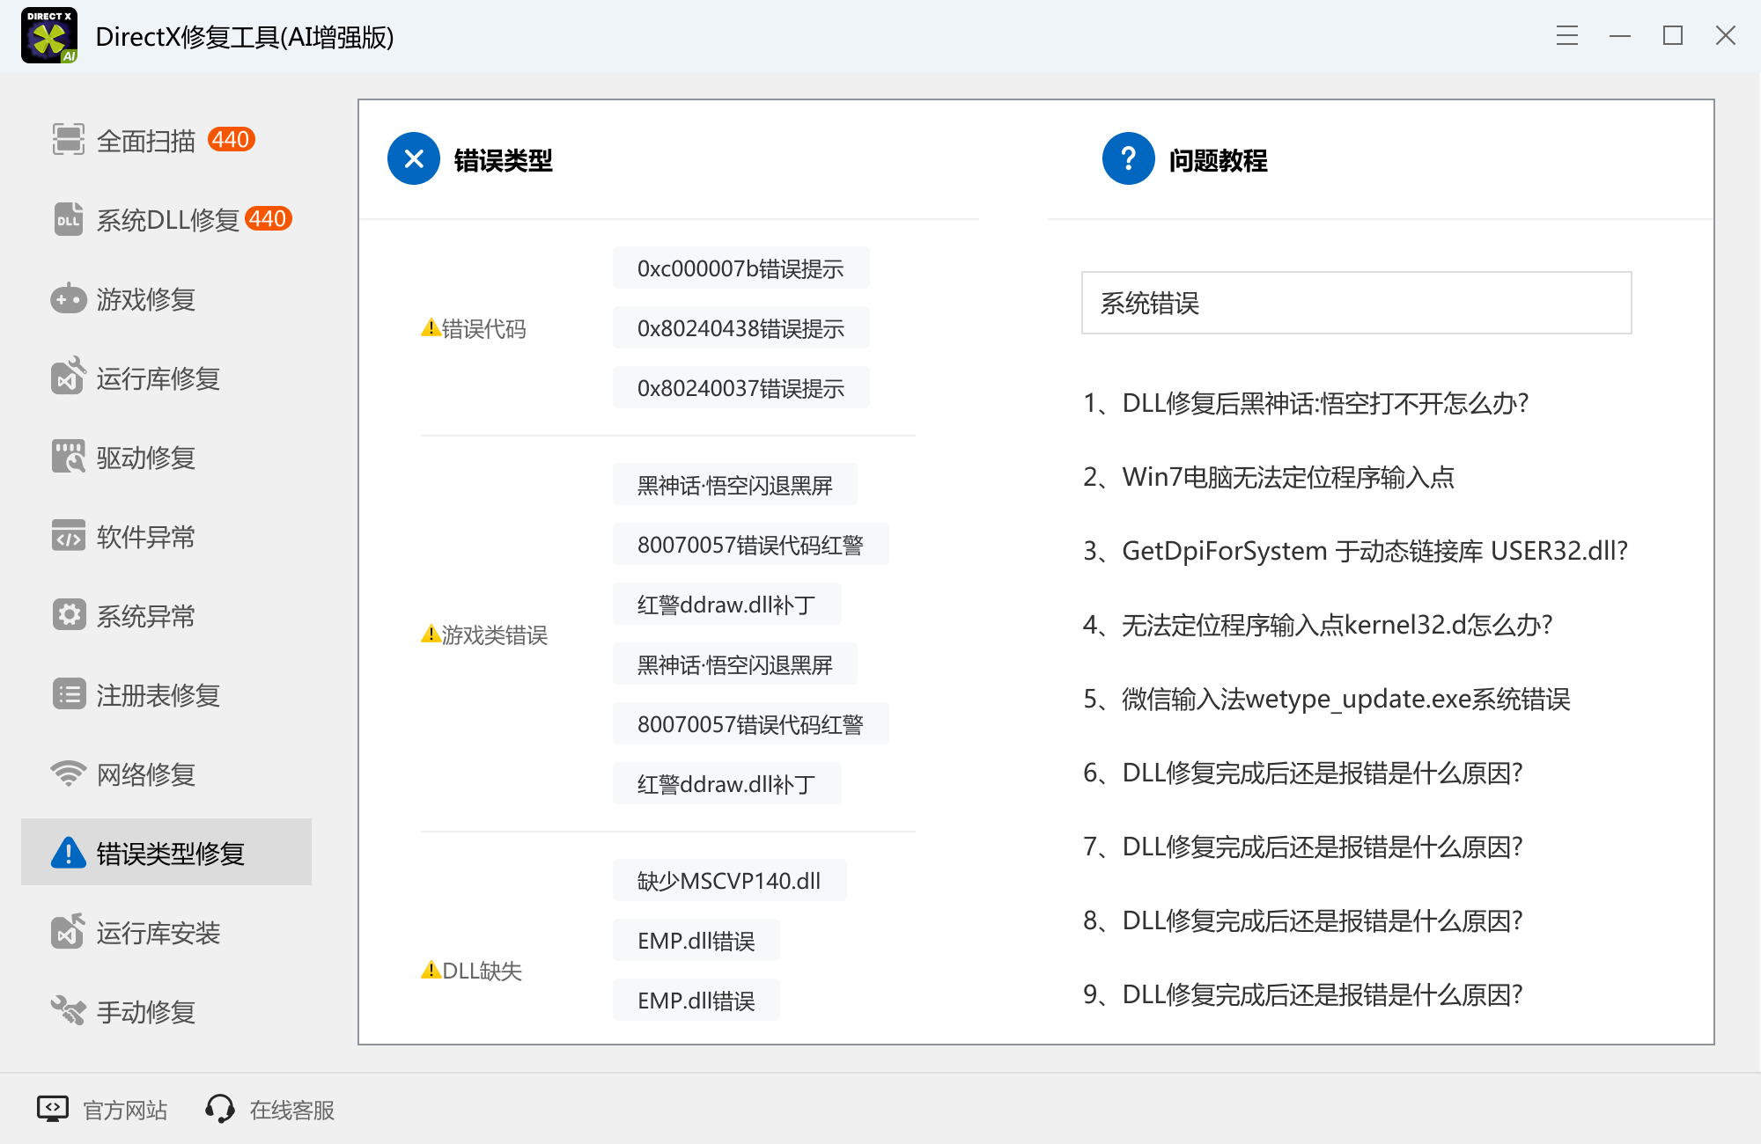Open the 缺少MSCVP140.dll fix option

click(x=729, y=879)
